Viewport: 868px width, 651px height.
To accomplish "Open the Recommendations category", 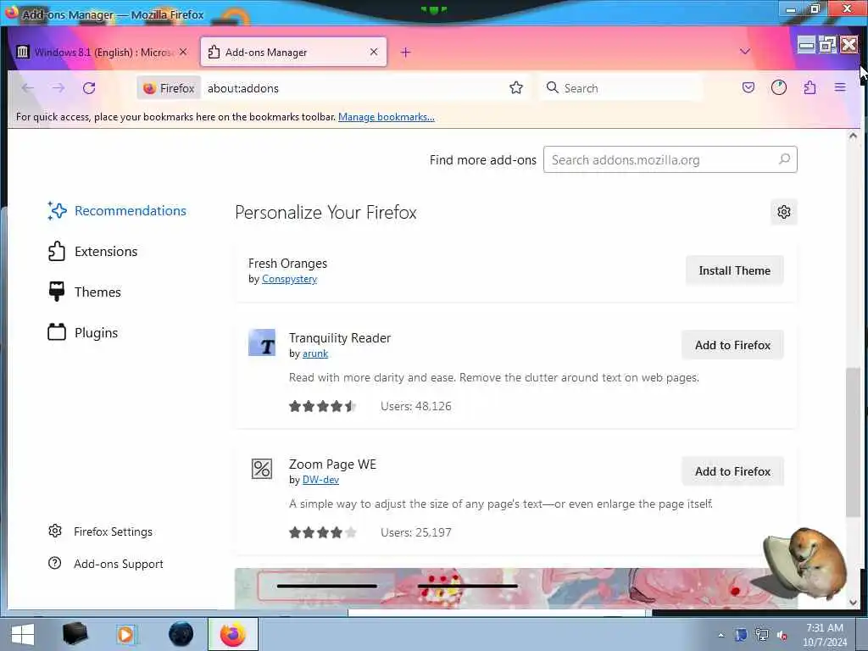I will point(117,211).
